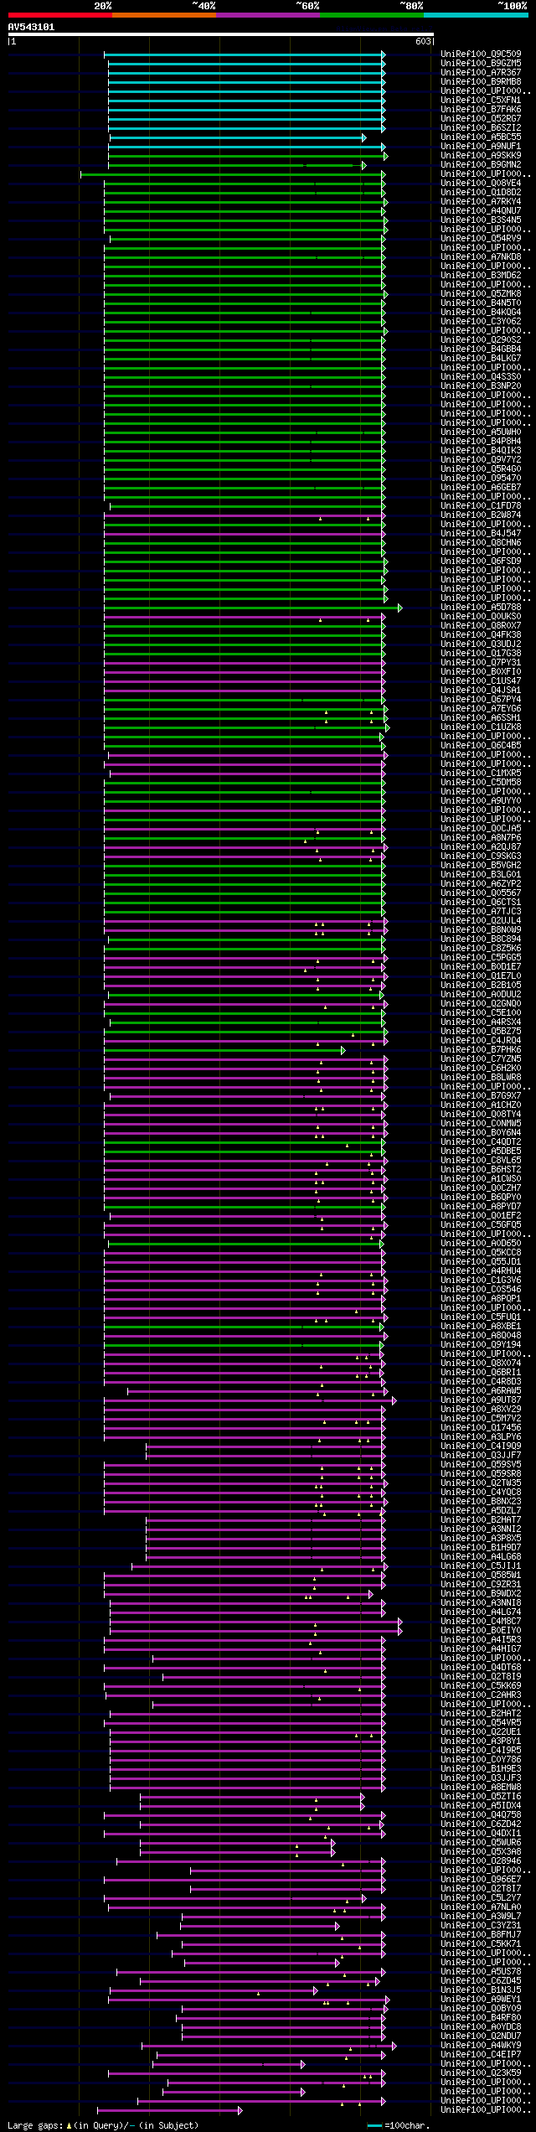
Task: Select hit label UniRef100_A9SKK9
Action: [481, 156]
